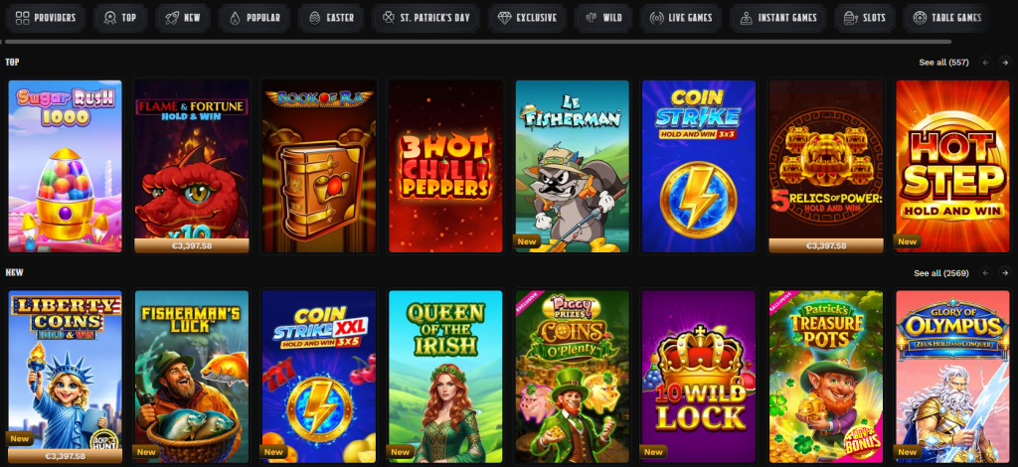Open the New games rocket tab
This screenshot has width=1018, height=467.
coord(183,18)
